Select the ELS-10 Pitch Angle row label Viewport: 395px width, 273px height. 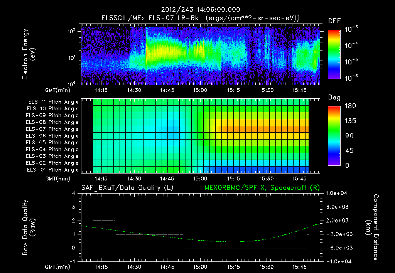tap(52, 109)
